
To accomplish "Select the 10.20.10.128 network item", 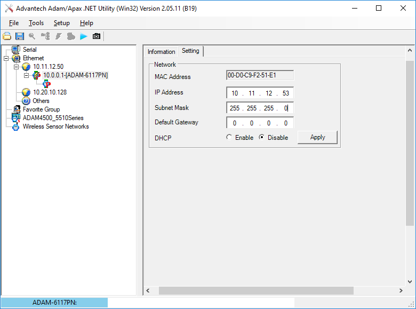I will coord(50,92).
